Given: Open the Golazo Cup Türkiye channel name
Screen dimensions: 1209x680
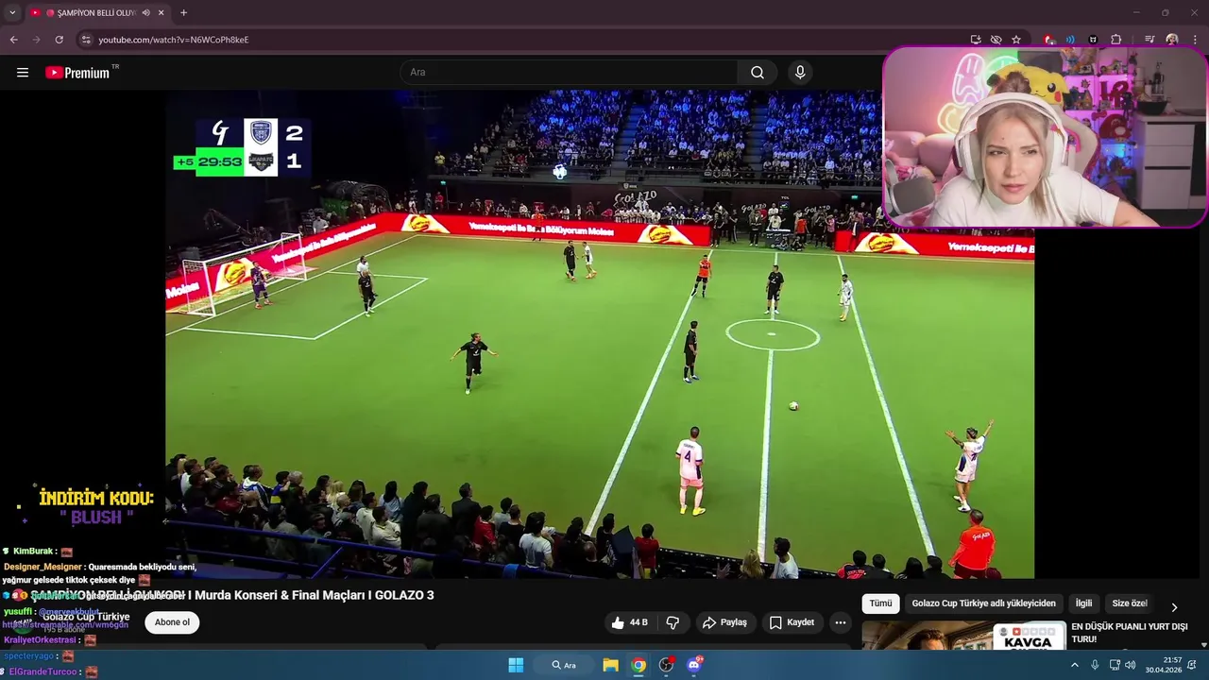Looking at the screenshot, I should click(x=86, y=617).
